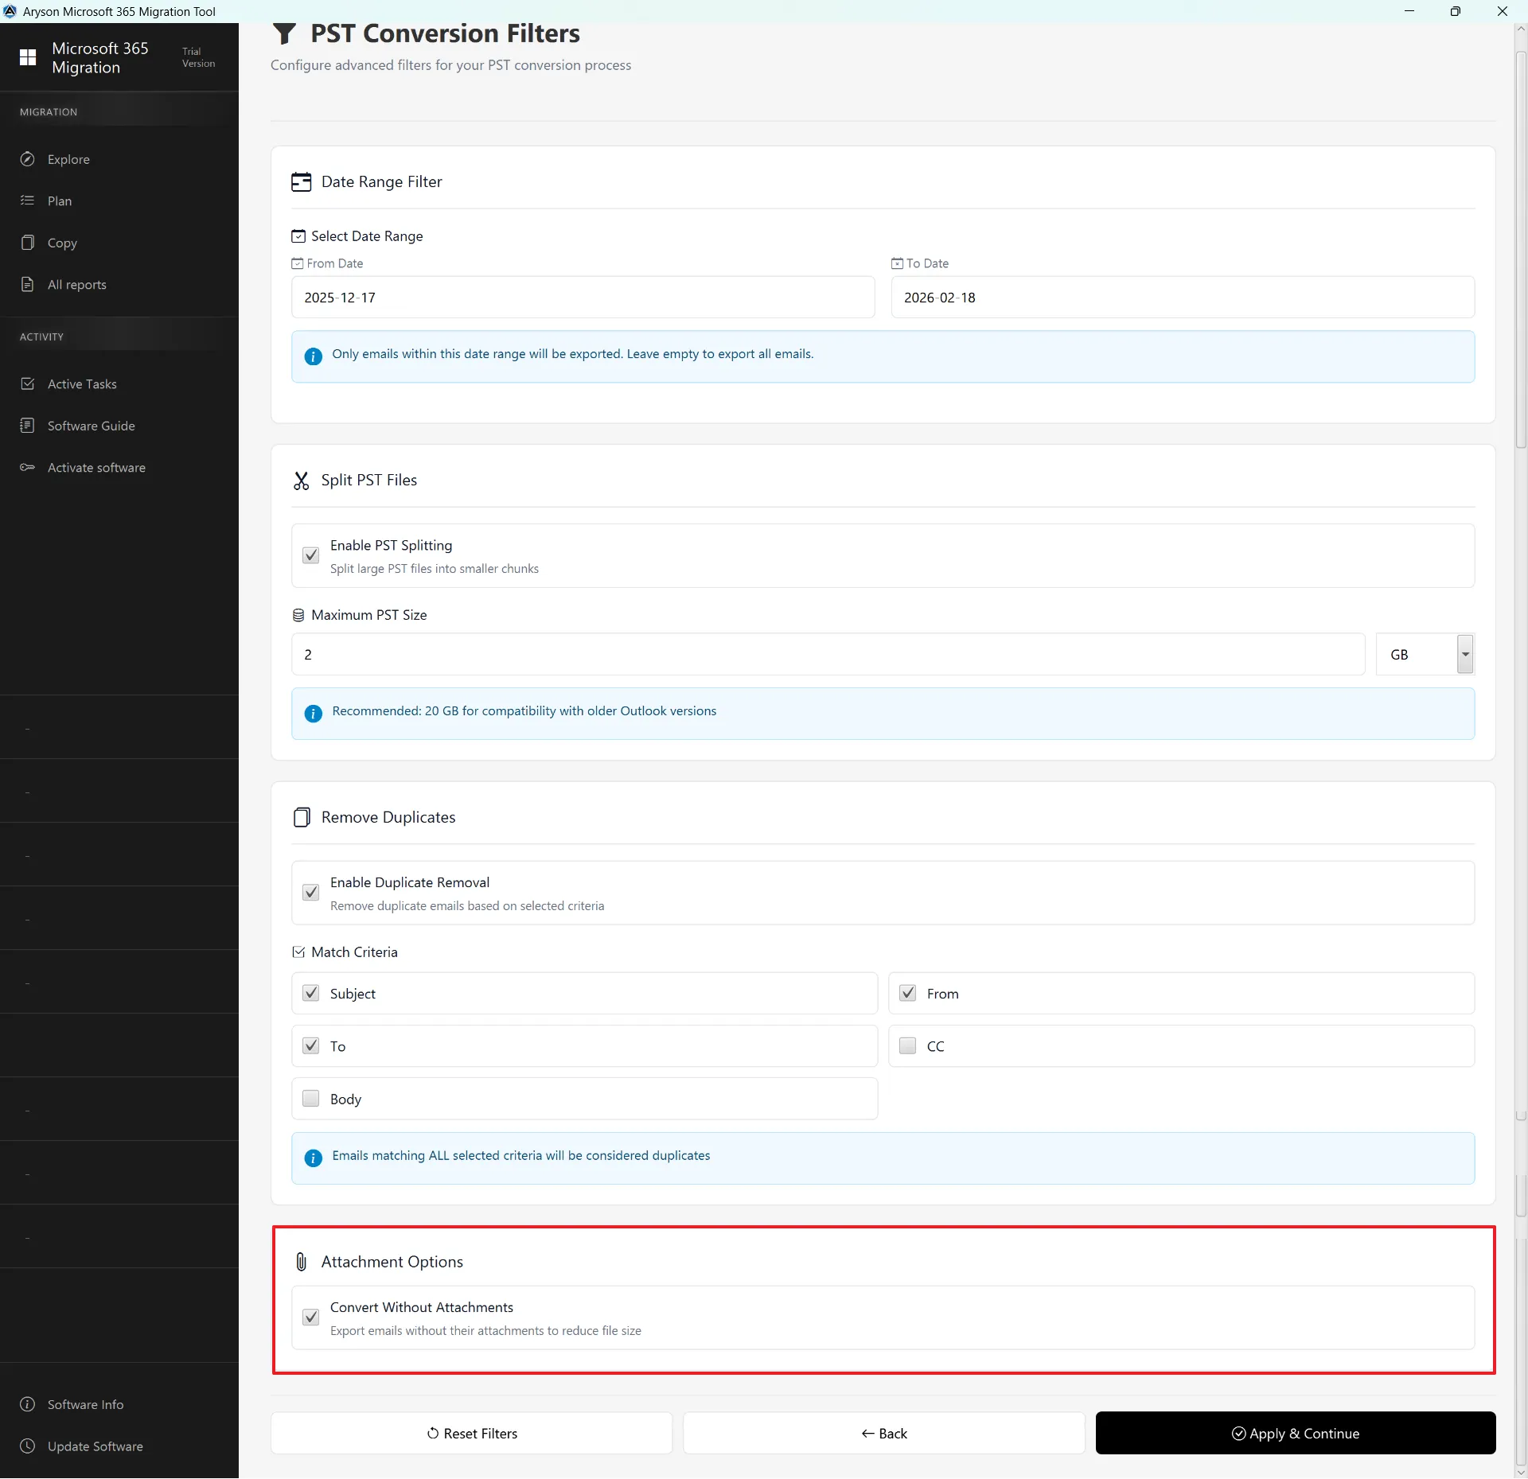The height and width of the screenshot is (1479, 1528).
Task: Check the CC match criteria
Action: pyautogui.click(x=906, y=1045)
